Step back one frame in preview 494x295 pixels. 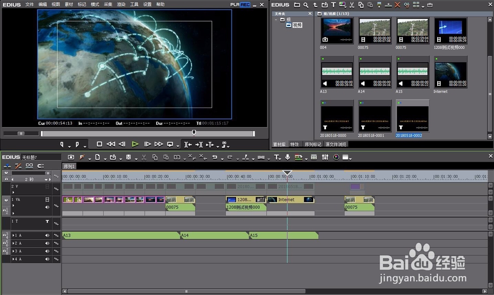[x=122, y=144]
